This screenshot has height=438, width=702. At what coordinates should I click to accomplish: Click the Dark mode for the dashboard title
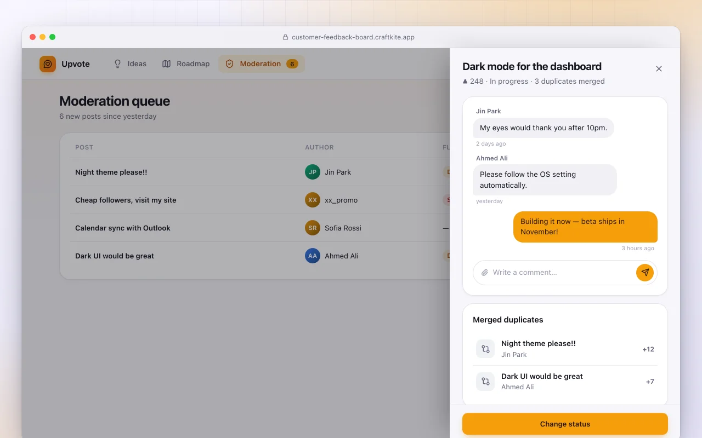532,67
